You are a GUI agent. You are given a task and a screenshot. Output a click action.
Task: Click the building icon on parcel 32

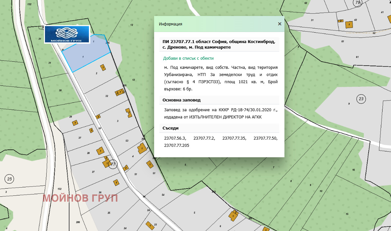119,92
